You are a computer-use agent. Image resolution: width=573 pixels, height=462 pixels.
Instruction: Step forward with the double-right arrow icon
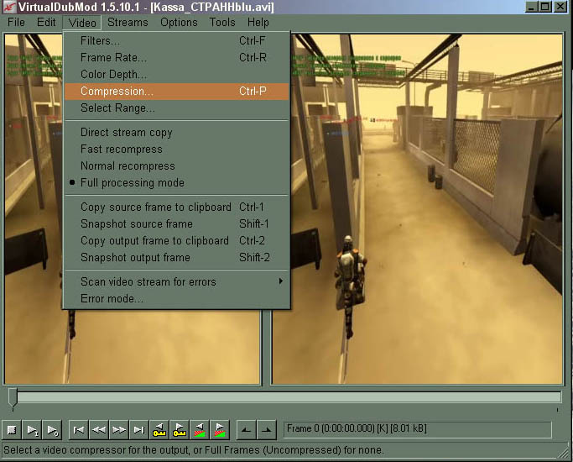[119, 429]
